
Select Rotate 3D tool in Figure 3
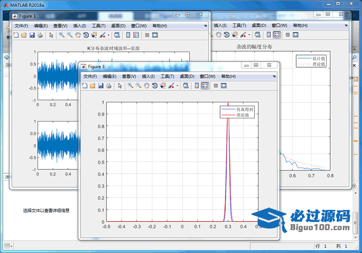coord(154,86)
